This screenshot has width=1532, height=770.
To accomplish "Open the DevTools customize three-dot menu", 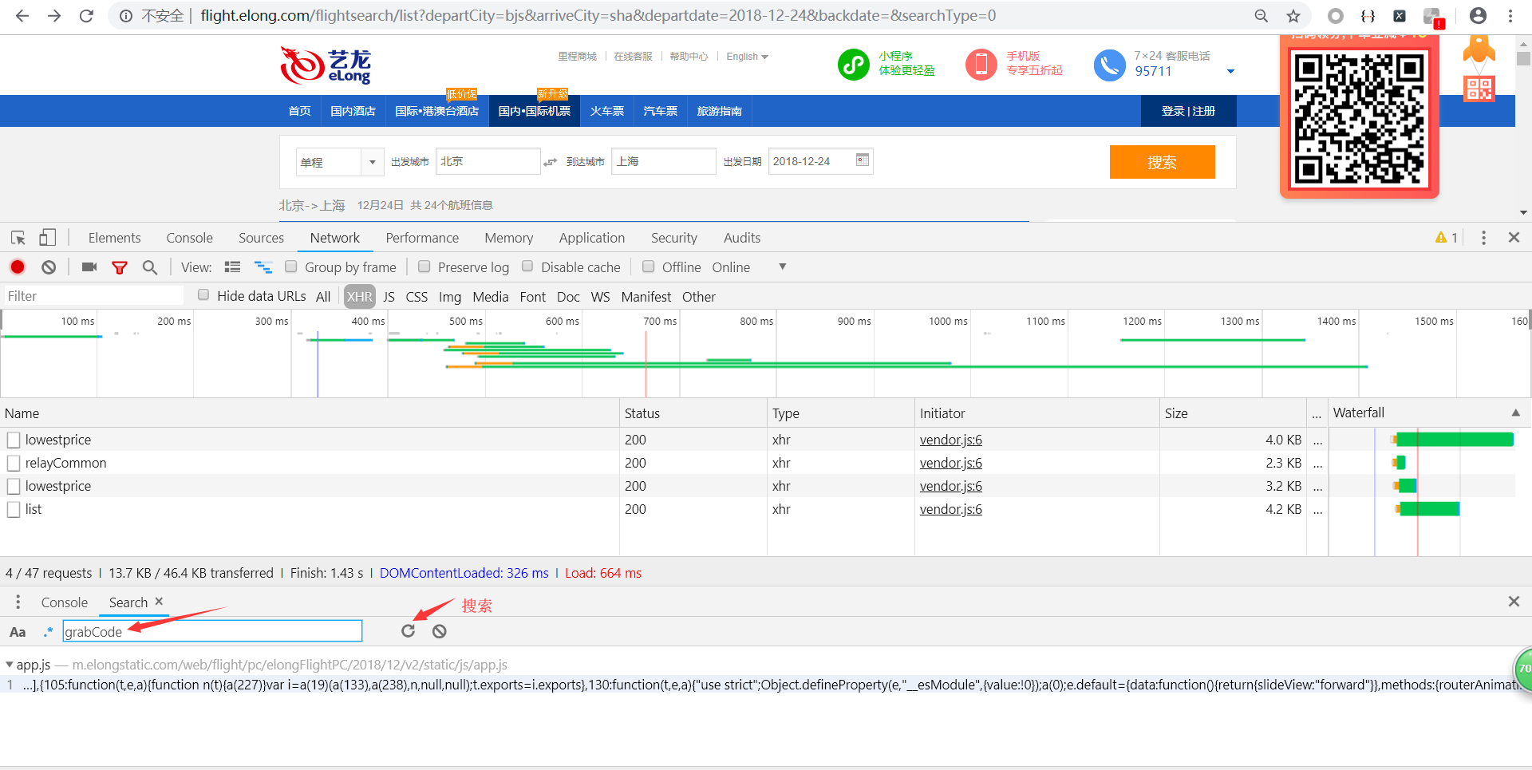I will pos(1483,238).
